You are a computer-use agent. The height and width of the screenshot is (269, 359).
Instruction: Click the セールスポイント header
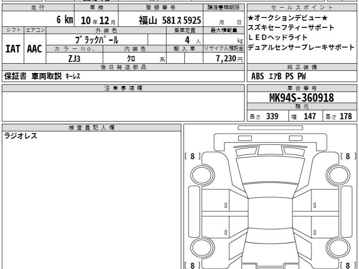coord(302,8)
